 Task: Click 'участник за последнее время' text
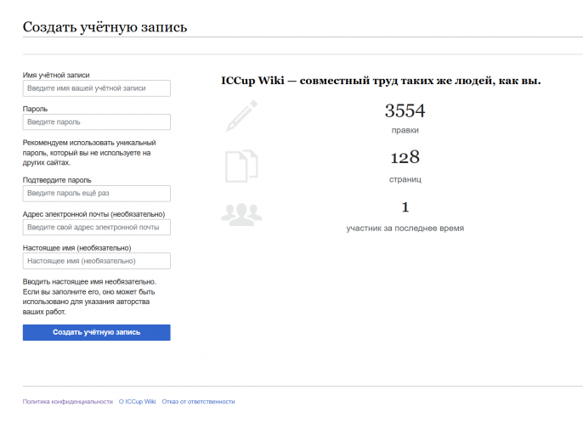click(405, 229)
